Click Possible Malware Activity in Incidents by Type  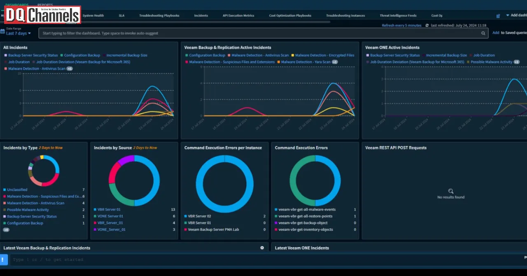click(28, 210)
